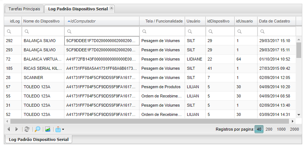Open search with the magnifier icon
The image size is (306, 148).
[37, 129]
